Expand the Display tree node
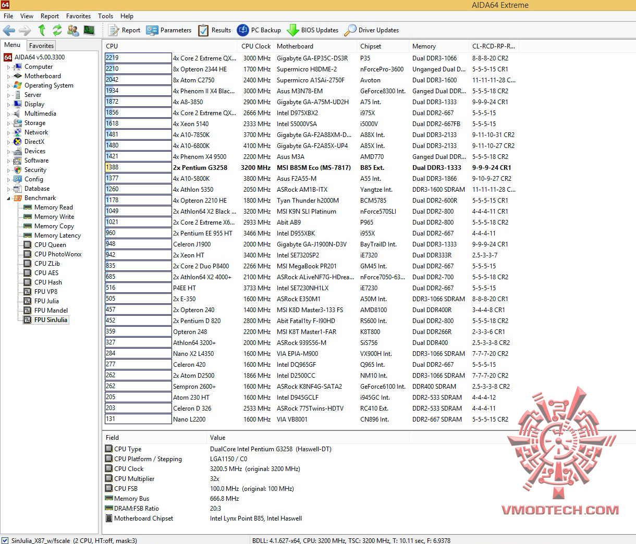The image size is (636, 544). [x=8, y=105]
